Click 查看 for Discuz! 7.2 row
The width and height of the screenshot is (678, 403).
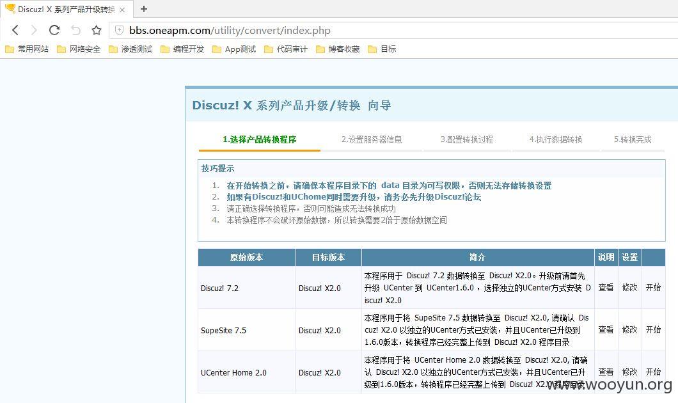pyautogui.click(x=606, y=288)
